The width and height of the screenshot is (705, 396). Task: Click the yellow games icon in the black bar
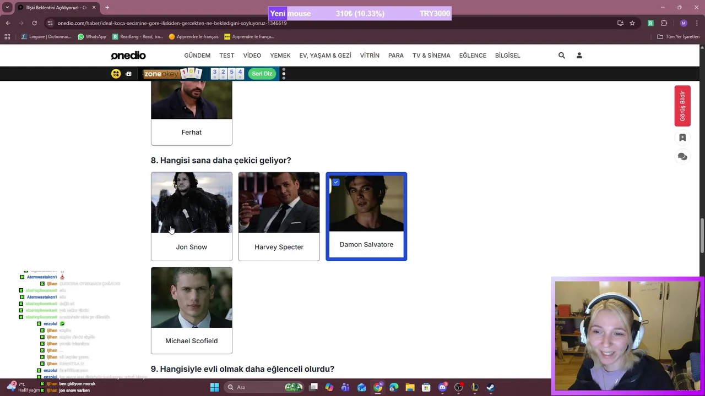[x=116, y=74]
